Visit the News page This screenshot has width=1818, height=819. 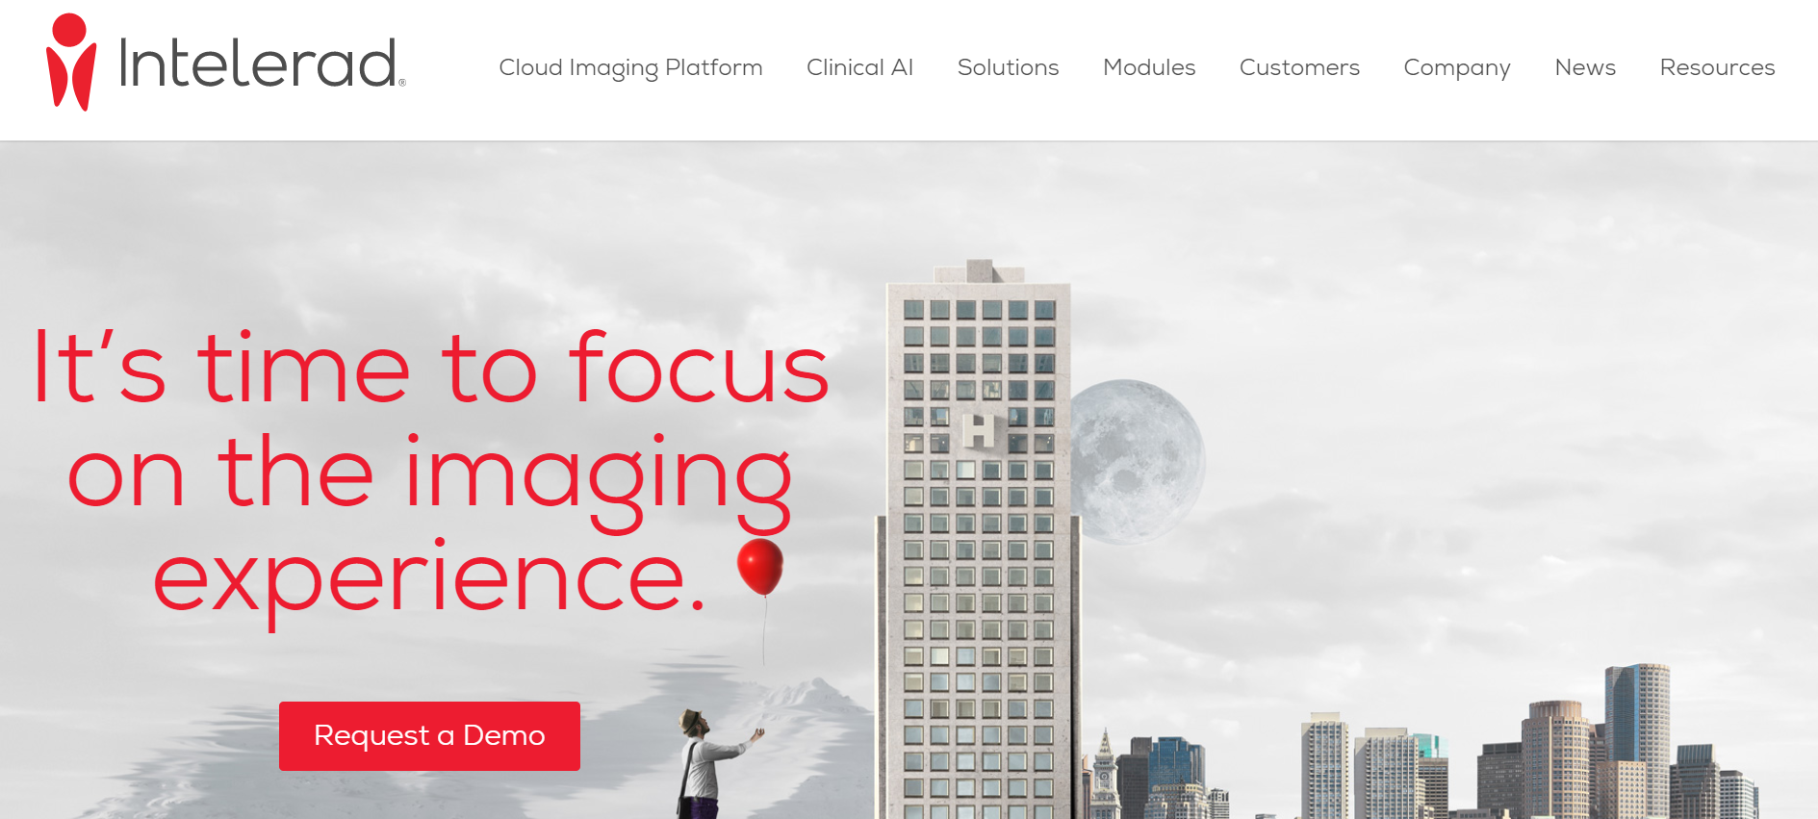(1585, 67)
